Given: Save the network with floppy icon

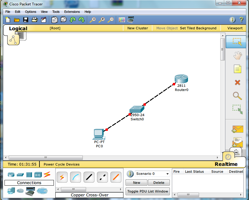Looking at the screenshot, I should (x=26, y=20).
